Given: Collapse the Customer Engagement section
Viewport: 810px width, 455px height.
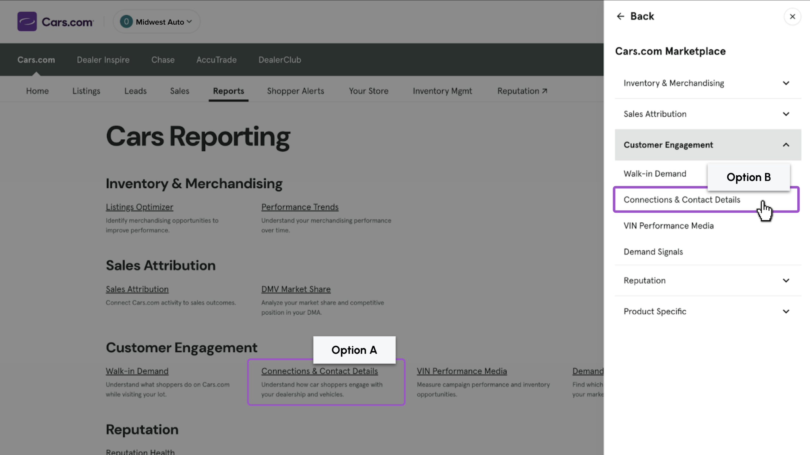Looking at the screenshot, I should click(x=708, y=145).
